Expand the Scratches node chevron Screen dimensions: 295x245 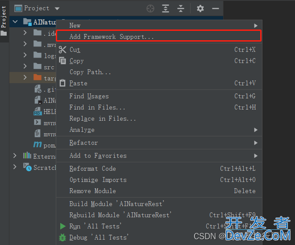pos(15,167)
